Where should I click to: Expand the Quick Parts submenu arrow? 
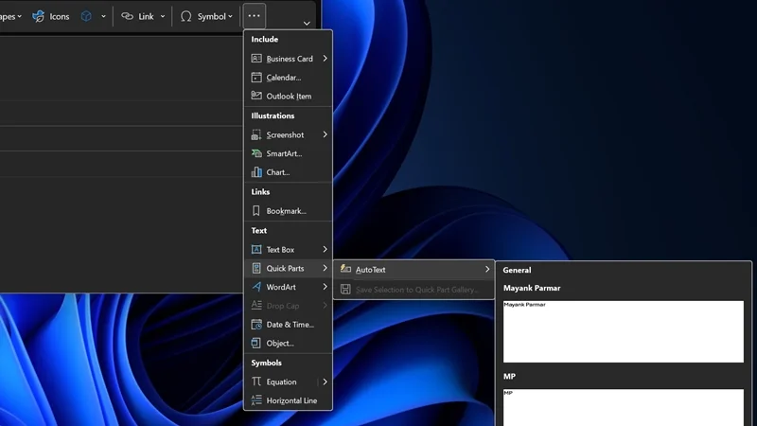click(x=325, y=268)
